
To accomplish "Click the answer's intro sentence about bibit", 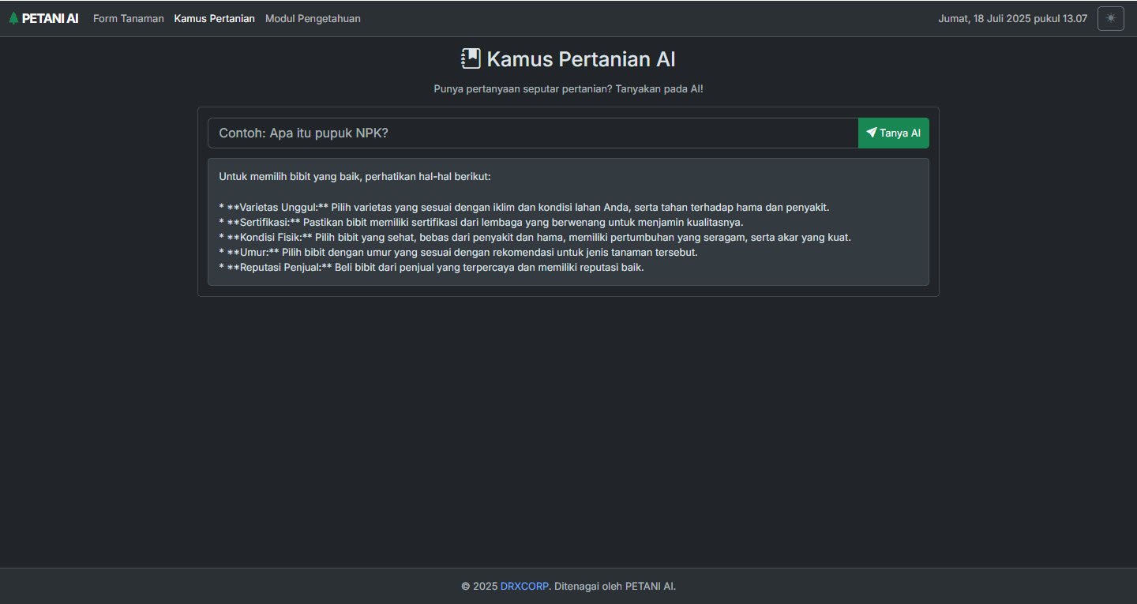I will pos(355,177).
